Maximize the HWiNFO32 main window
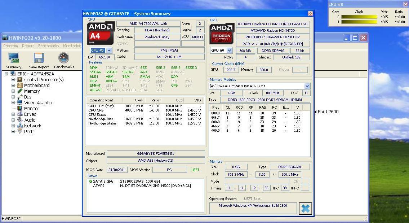 [x=355, y=38]
